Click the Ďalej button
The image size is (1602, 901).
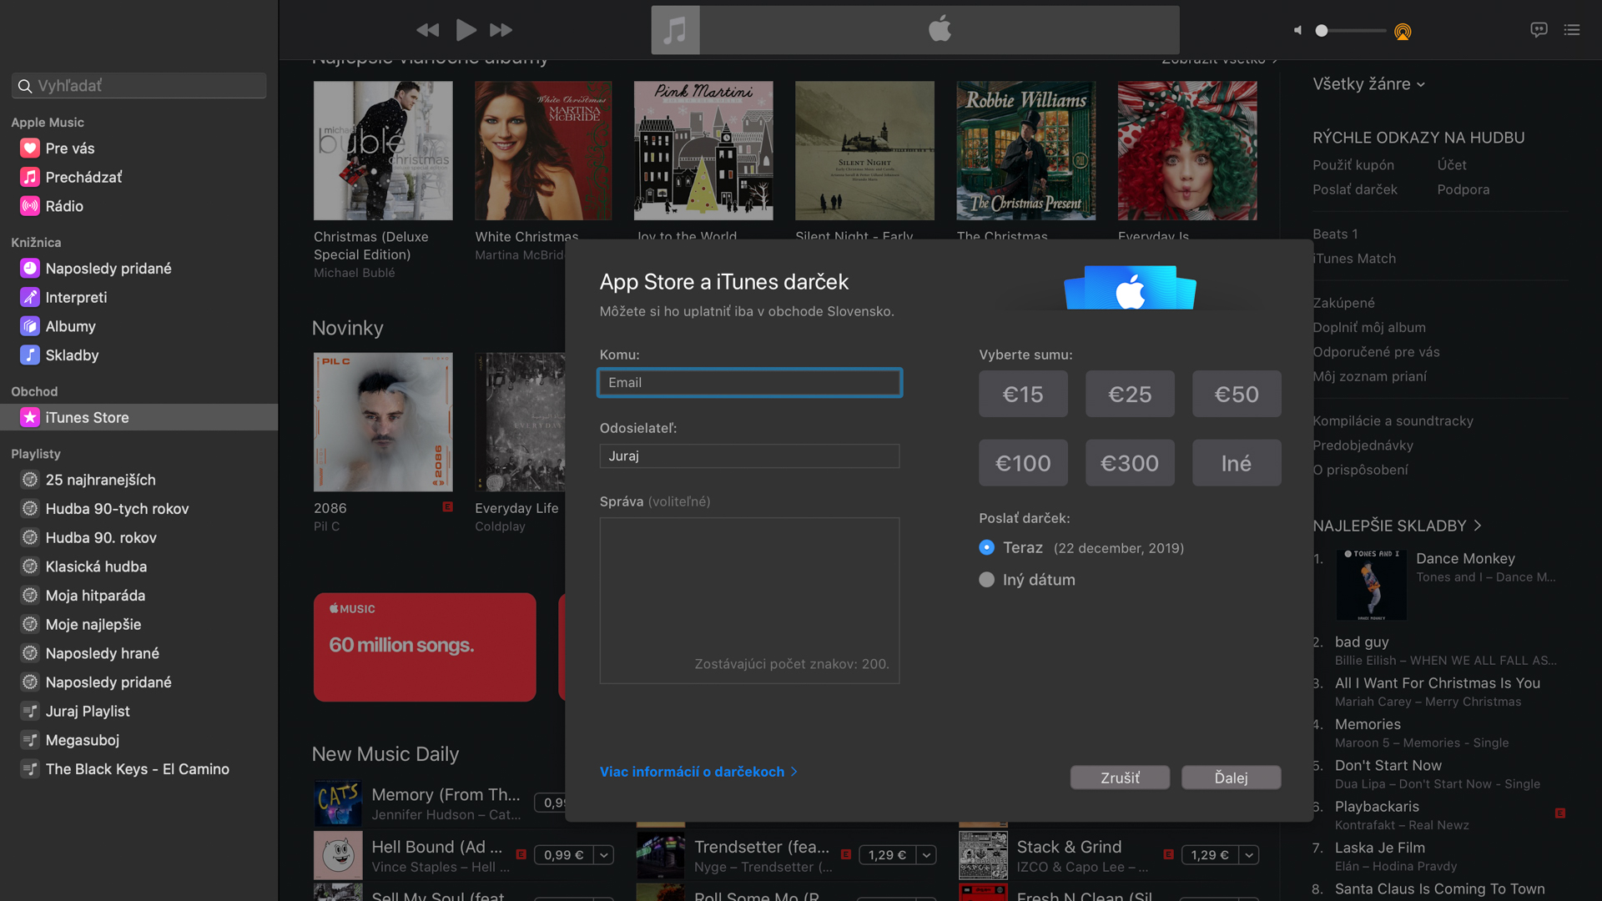point(1232,778)
